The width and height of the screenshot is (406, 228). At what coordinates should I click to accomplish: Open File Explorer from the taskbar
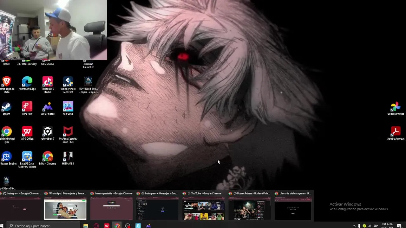pyautogui.click(x=86, y=226)
